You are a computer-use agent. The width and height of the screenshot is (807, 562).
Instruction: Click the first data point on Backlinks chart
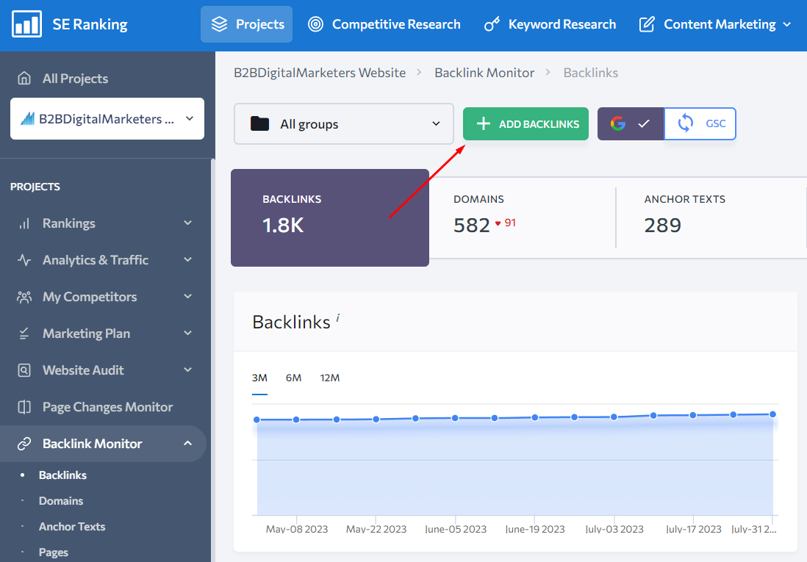point(257,420)
